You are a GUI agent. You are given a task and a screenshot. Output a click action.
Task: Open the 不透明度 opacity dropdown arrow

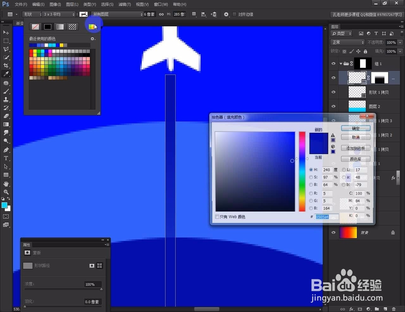coord(400,43)
